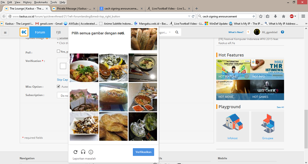Click the page vertical scrollbar thumb
308x164 pixels.
[x=306, y=129]
